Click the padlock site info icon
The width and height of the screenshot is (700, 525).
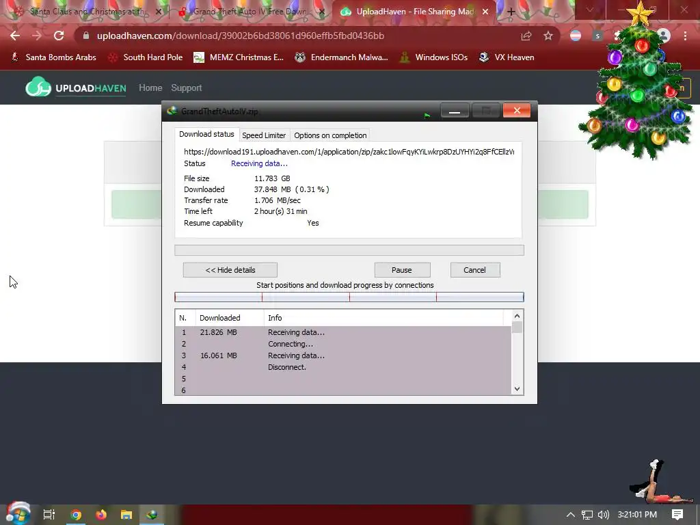tap(86, 36)
